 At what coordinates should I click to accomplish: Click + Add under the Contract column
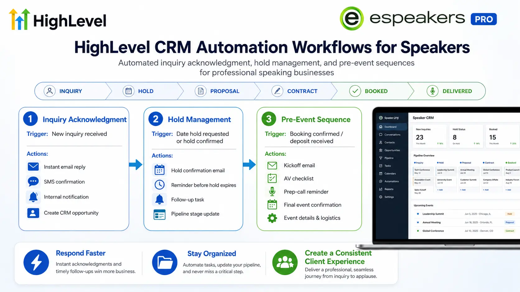486,190
